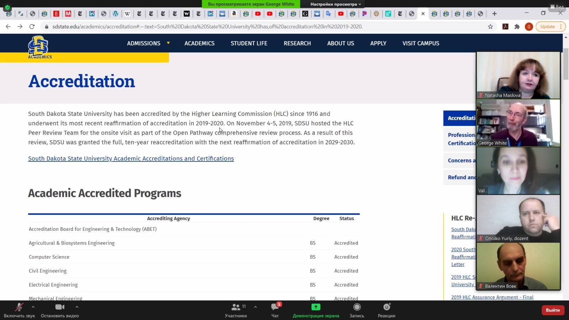The height and width of the screenshot is (320, 569).
Task: Open Academic Accreditations and Certifications link
Action: click(131, 159)
